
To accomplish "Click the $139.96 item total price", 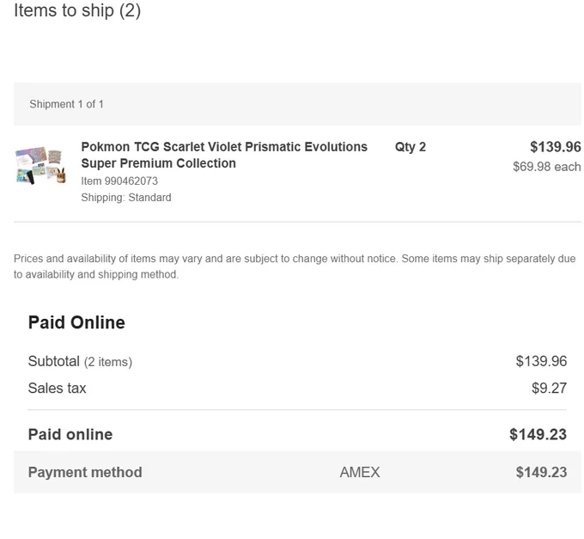I will [556, 147].
